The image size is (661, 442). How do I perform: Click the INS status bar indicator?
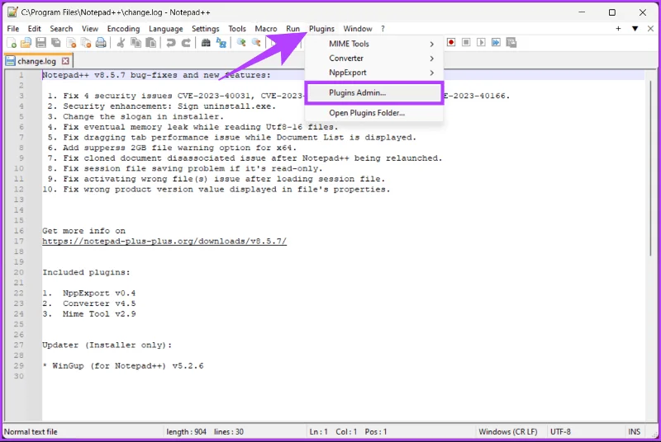click(x=634, y=432)
